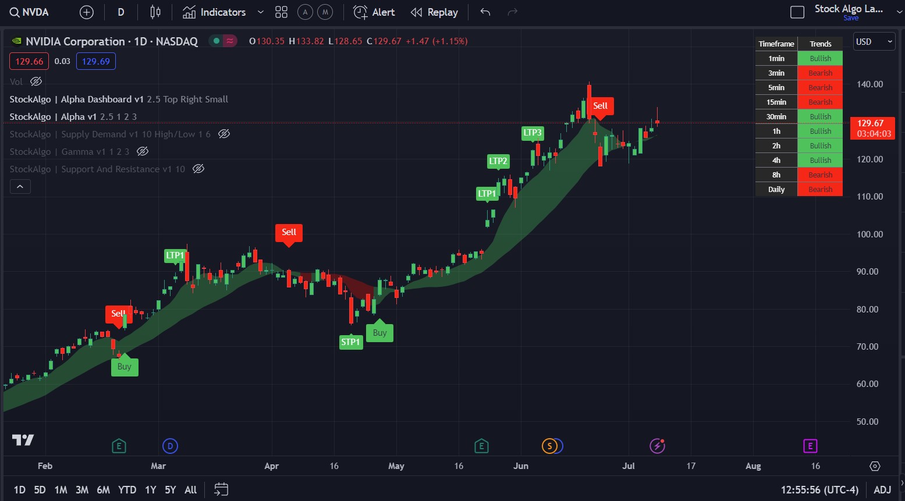
Task: Select StockAlgo Alpha v1 legend
Action: pos(73,116)
